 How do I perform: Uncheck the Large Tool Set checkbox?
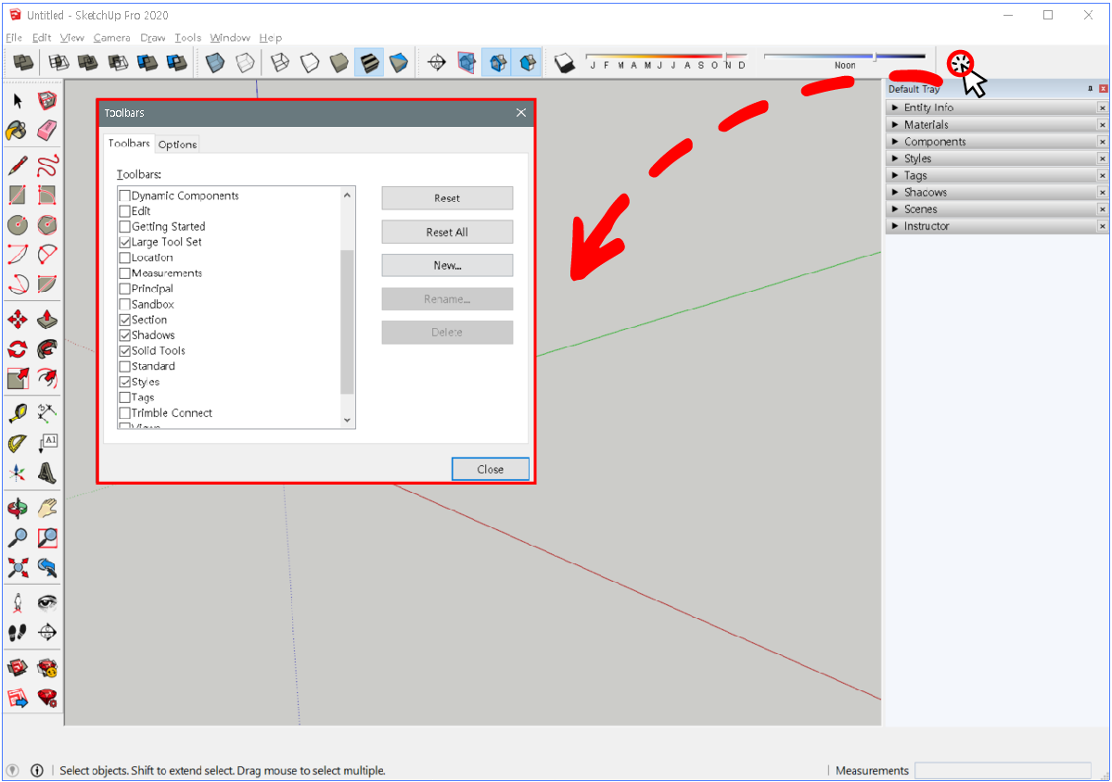pos(125,242)
